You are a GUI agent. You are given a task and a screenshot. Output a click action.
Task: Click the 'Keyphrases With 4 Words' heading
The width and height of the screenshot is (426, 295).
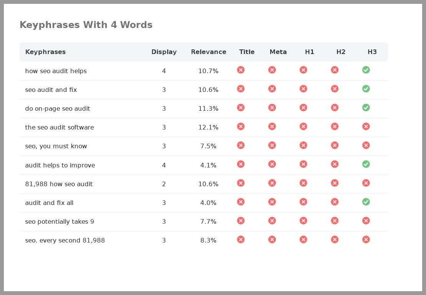pos(86,25)
